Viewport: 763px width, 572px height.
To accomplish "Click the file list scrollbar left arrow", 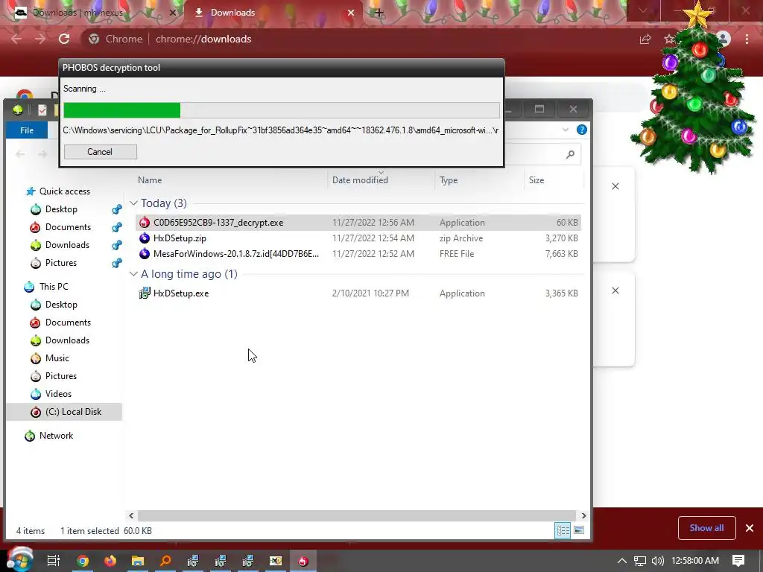I will coord(131,515).
